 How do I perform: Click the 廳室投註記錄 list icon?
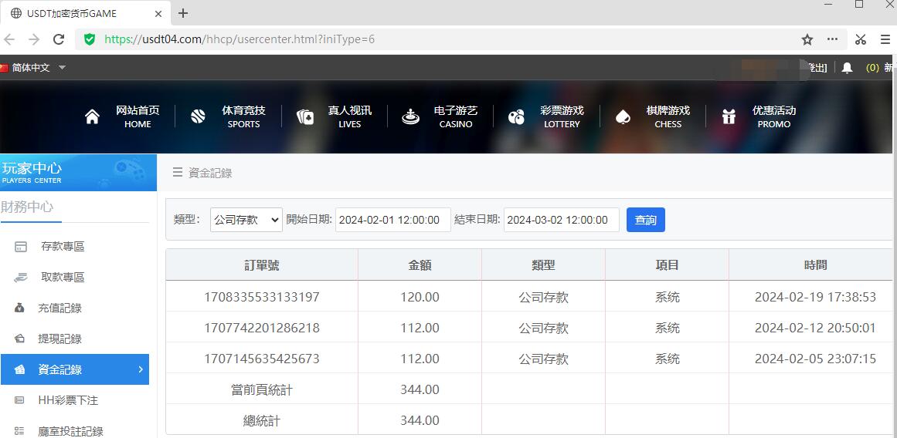[19, 431]
